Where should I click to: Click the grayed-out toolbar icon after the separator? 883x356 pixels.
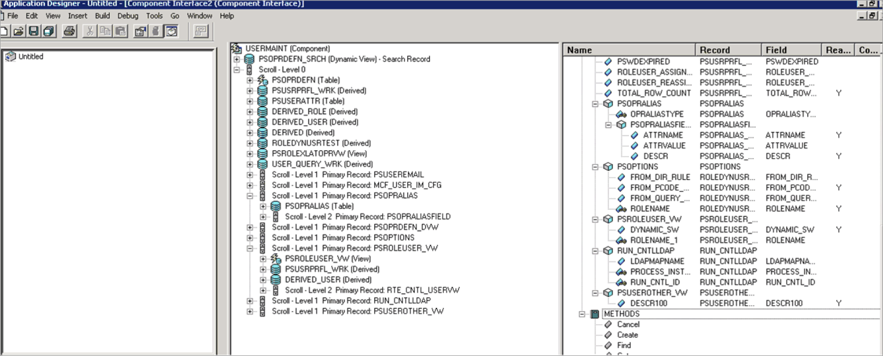click(x=201, y=31)
